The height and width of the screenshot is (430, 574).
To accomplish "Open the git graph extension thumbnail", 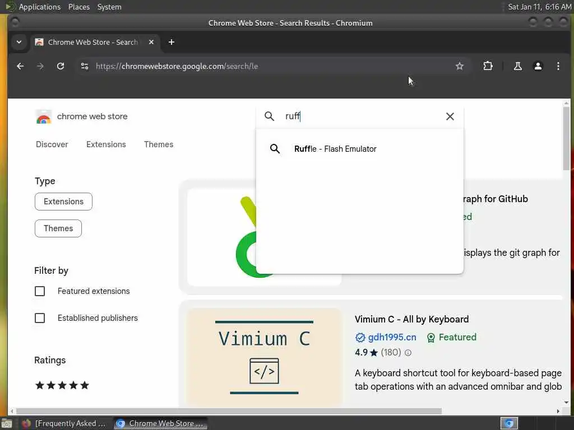I will [221, 237].
